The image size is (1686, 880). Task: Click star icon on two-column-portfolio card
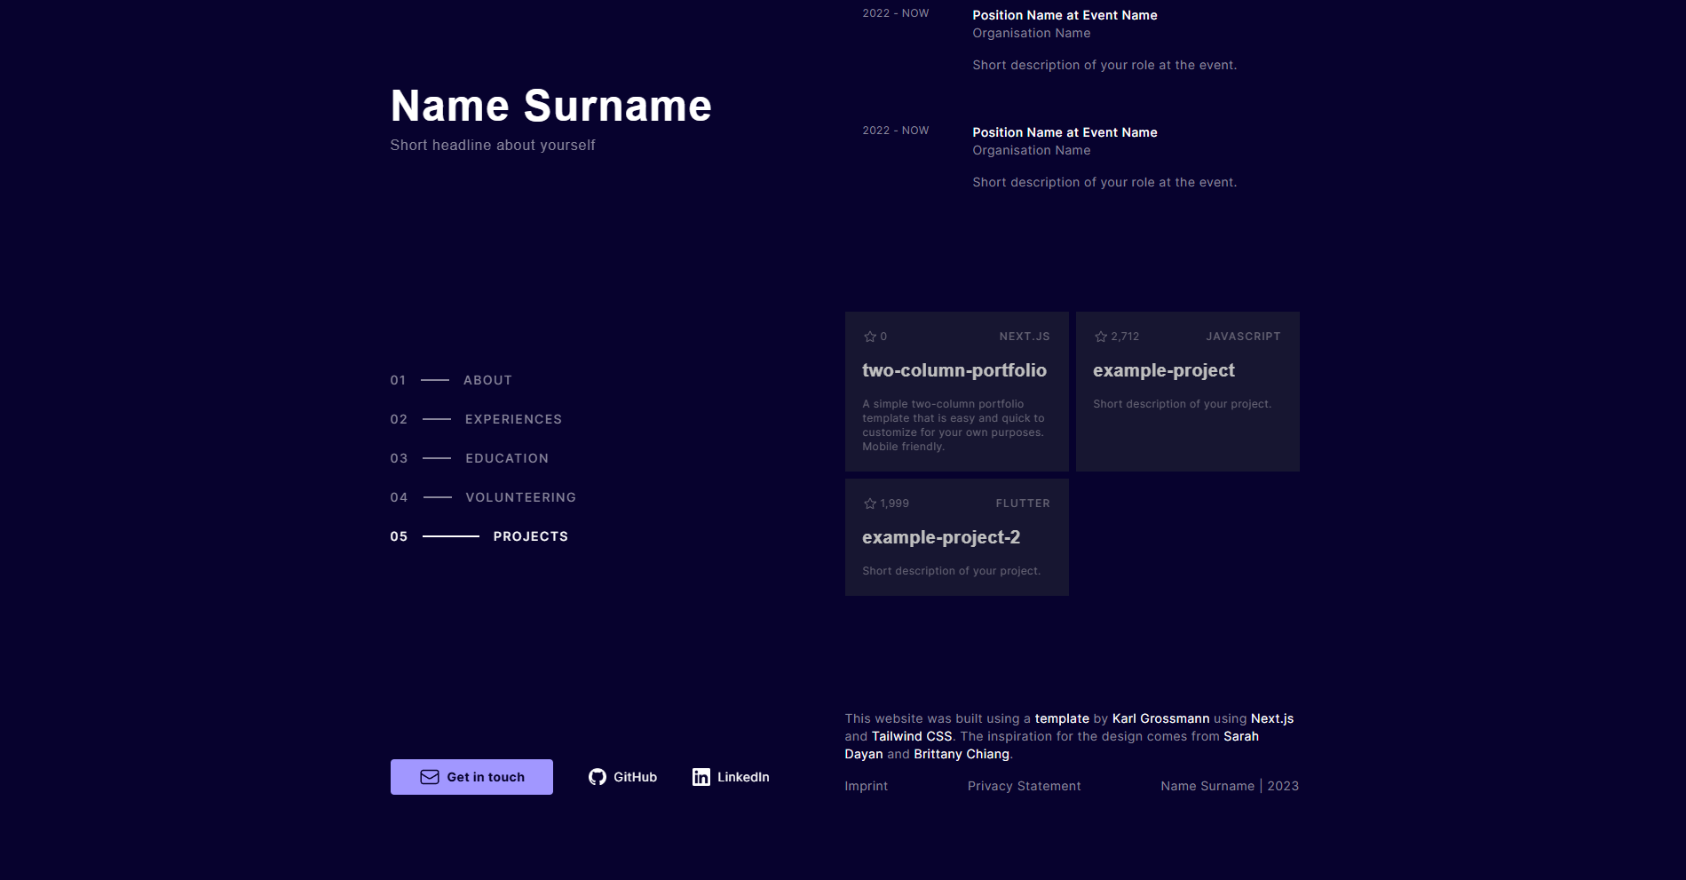pos(870,337)
